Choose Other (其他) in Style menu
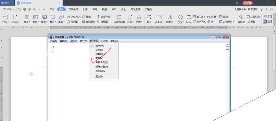The width and height of the screenshot is (276, 121). coord(104,71)
